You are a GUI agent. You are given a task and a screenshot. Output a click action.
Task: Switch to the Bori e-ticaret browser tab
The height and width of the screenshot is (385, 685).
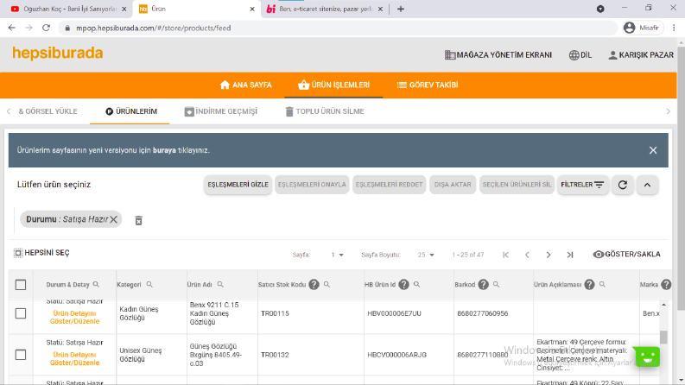pyautogui.click(x=323, y=9)
